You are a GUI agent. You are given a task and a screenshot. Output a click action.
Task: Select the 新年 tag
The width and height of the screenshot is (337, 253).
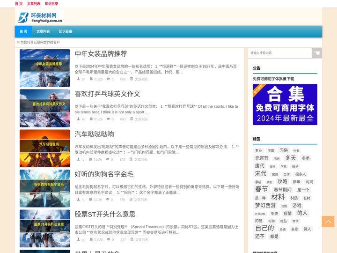tap(297, 182)
